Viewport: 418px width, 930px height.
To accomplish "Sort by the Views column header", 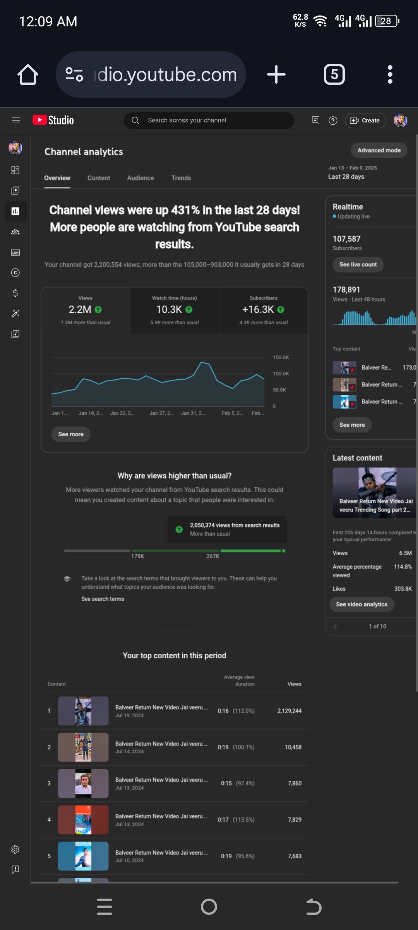I will 294,684.
